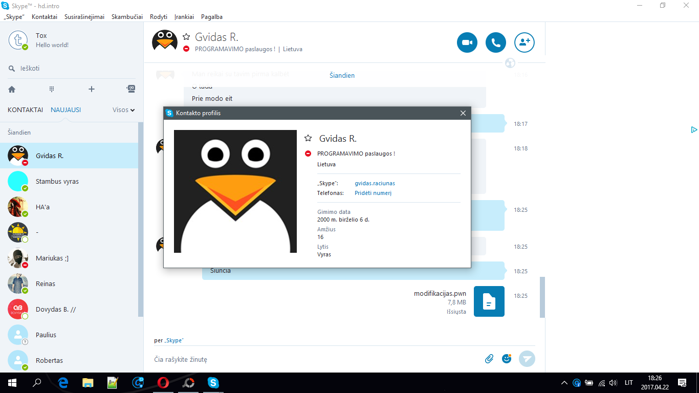Open Opera browser from the taskbar
699x393 pixels.
163,382
